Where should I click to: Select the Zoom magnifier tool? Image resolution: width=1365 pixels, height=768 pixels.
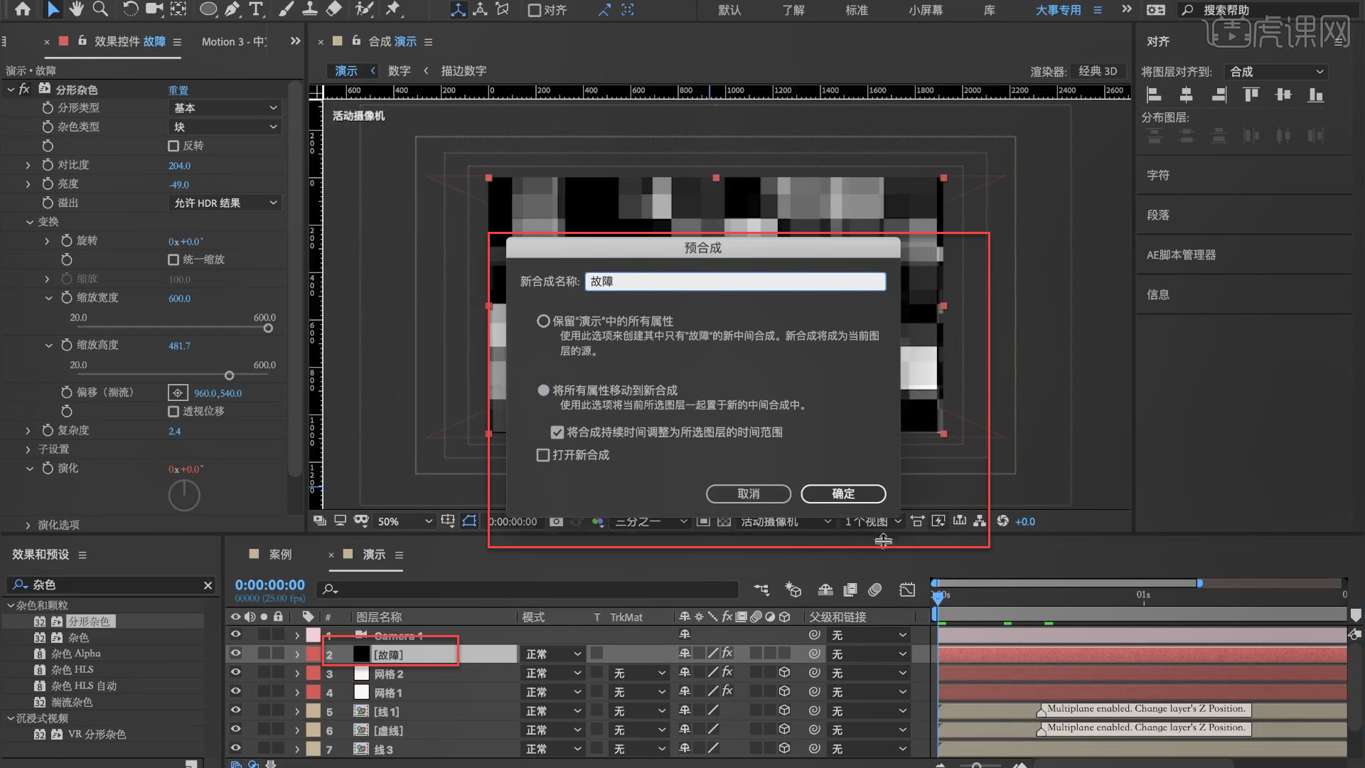click(x=100, y=9)
